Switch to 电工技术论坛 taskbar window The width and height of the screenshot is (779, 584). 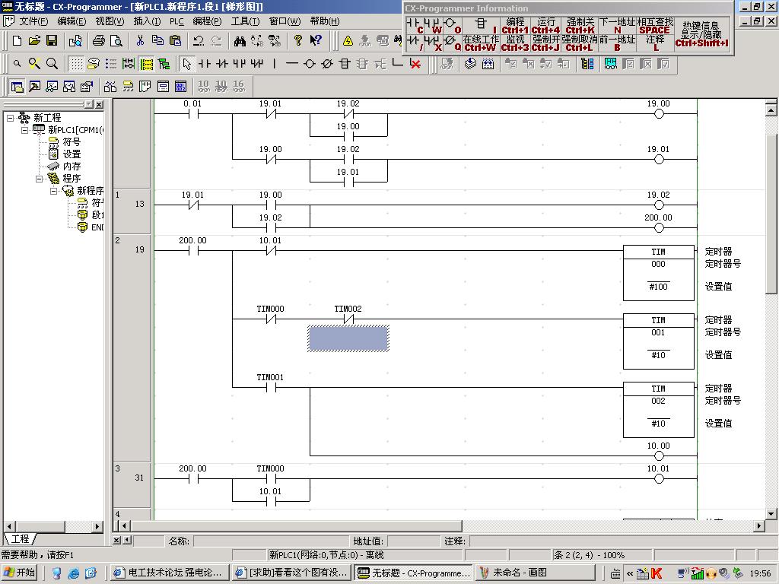pos(170,573)
